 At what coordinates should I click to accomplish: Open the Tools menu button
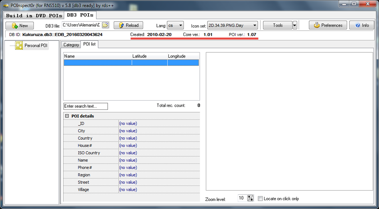(278, 25)
